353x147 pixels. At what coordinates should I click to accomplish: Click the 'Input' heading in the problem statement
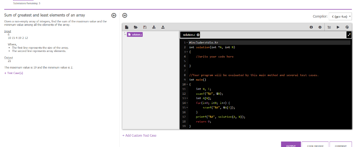pos(8,31)
